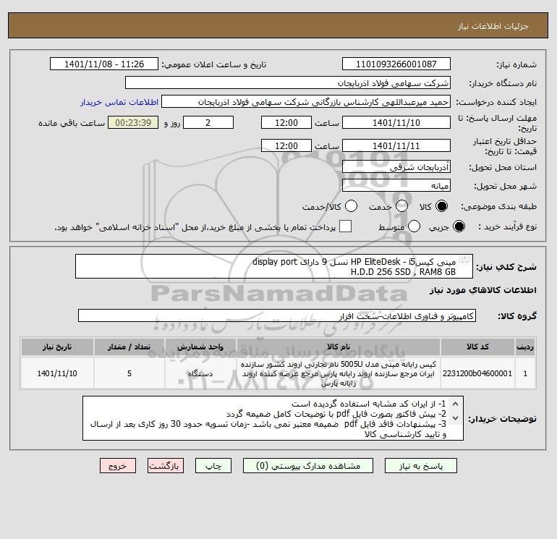Click the 'پاسخ به نیاز' button

click(420, 465)
